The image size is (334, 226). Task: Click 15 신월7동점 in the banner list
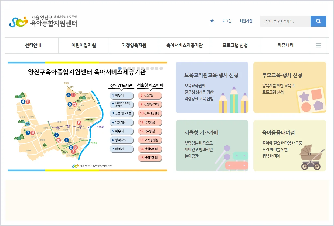(x=150, y=158)
